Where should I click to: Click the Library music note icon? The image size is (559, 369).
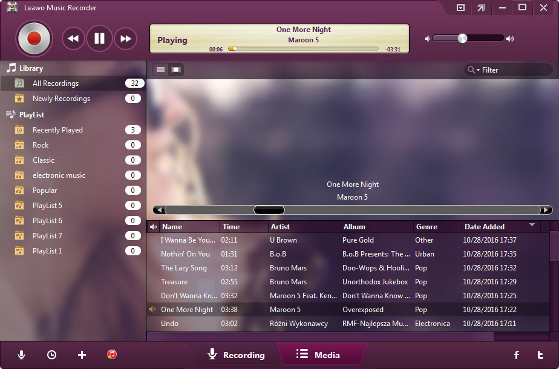[x=11, y=68]
